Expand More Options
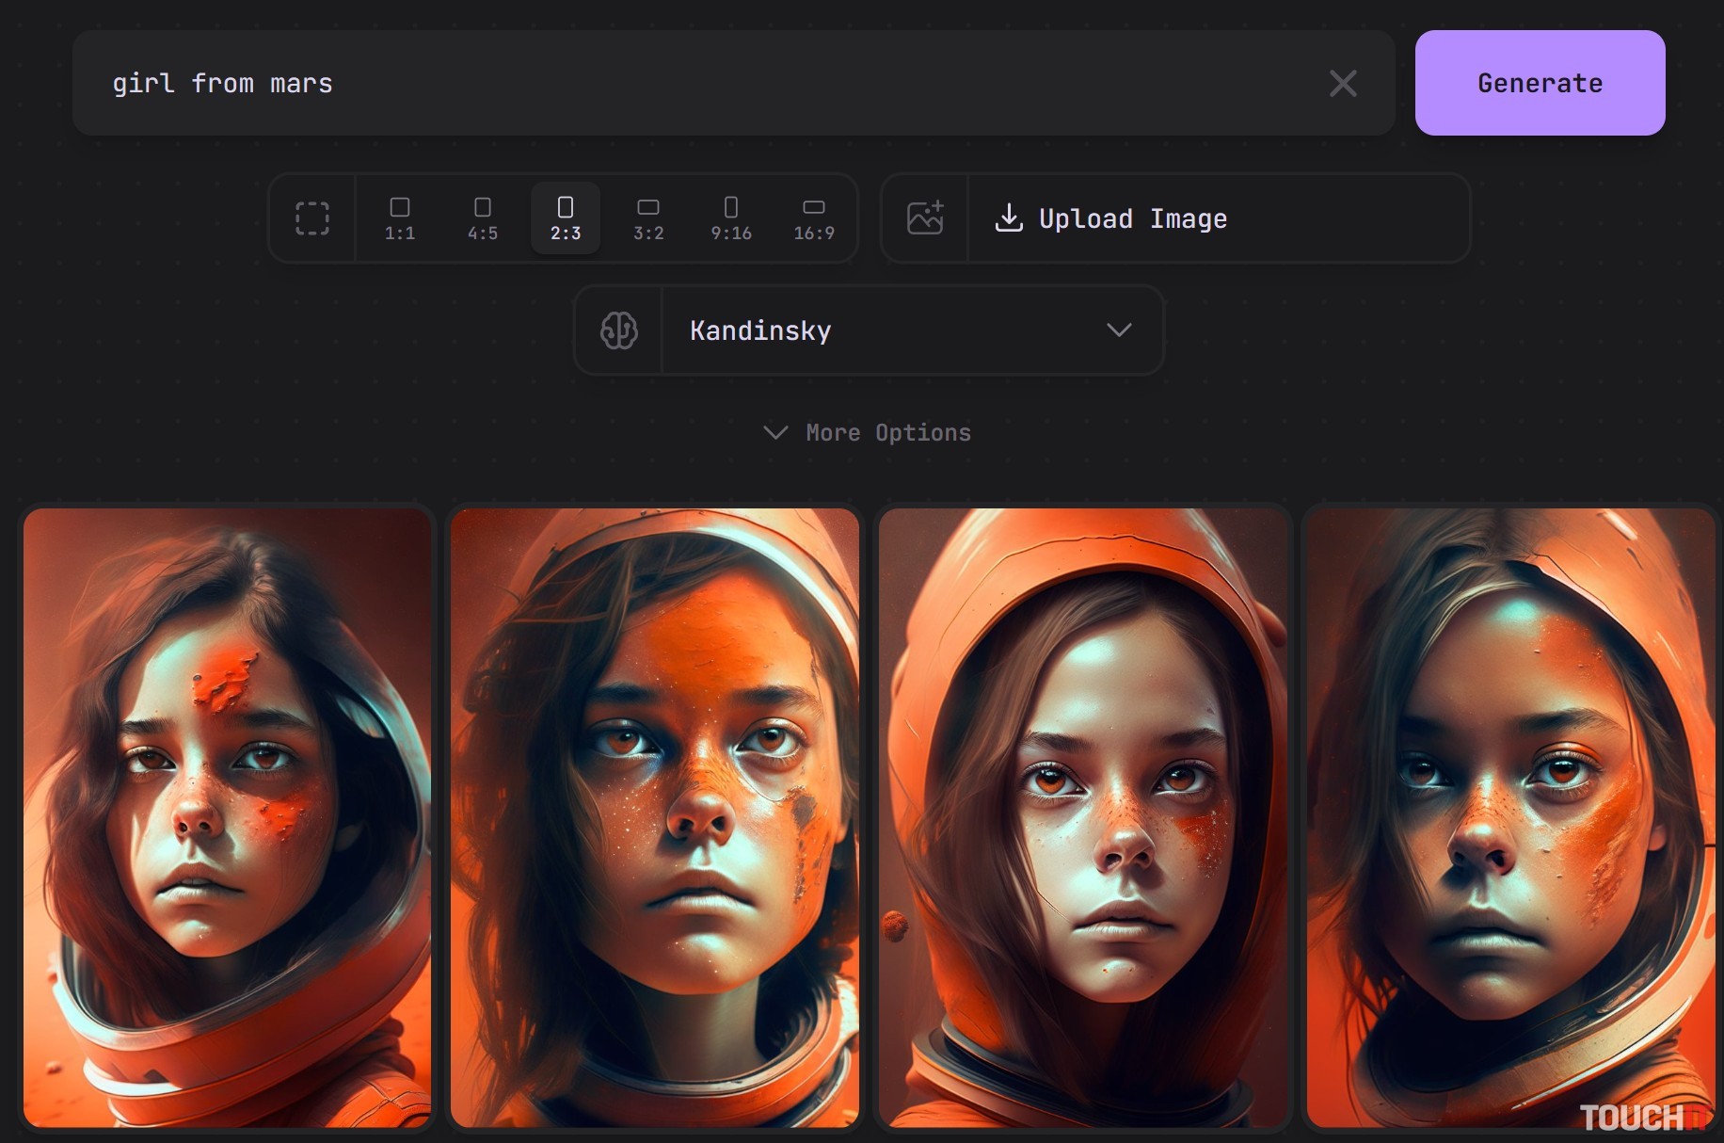1724x1143 pixels. (868, 433)
